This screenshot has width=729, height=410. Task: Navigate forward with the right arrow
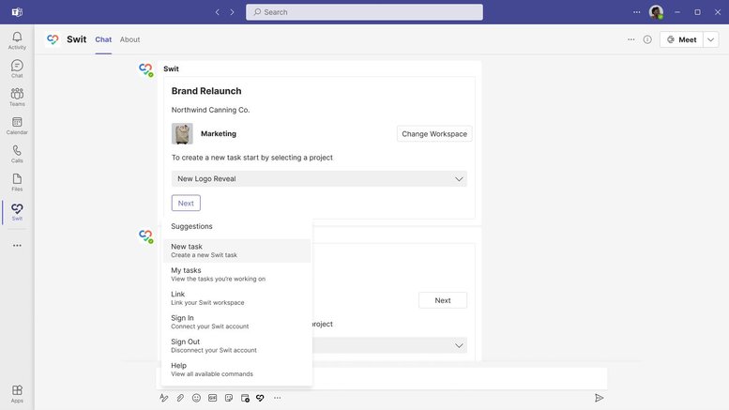(232, 12)
